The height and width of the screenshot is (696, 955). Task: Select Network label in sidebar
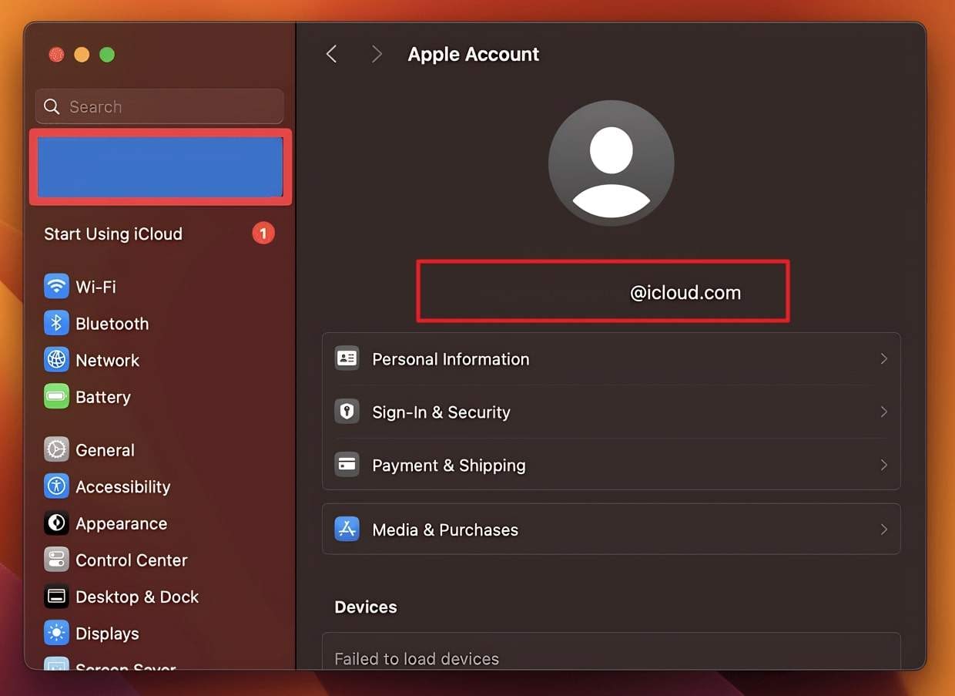[x=108, y=360]
